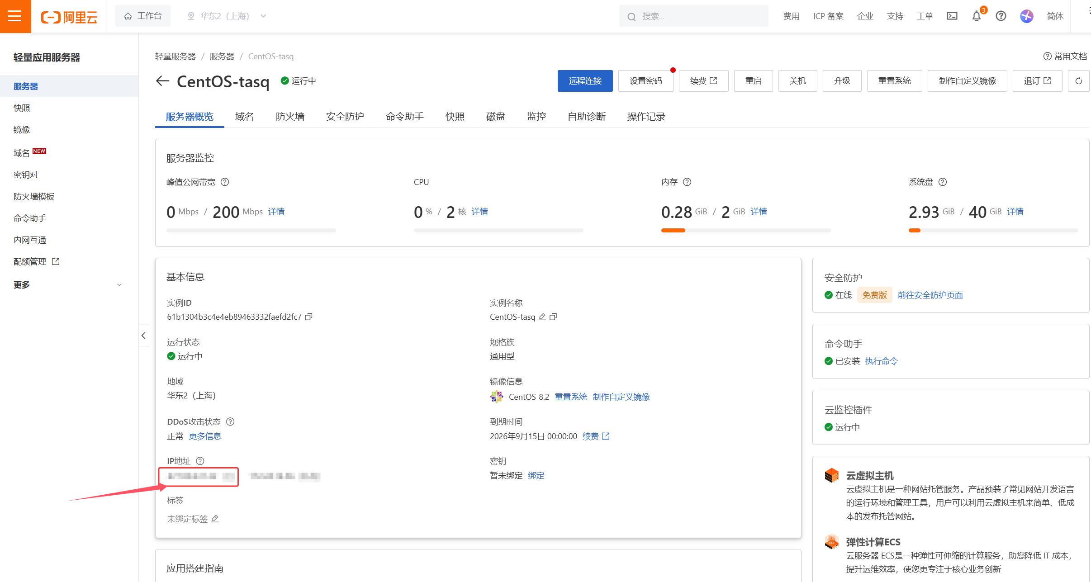This screenshot has height=582, width=1091.
Task: Switch to the 防火墙 tab
Action: (290, 116)
